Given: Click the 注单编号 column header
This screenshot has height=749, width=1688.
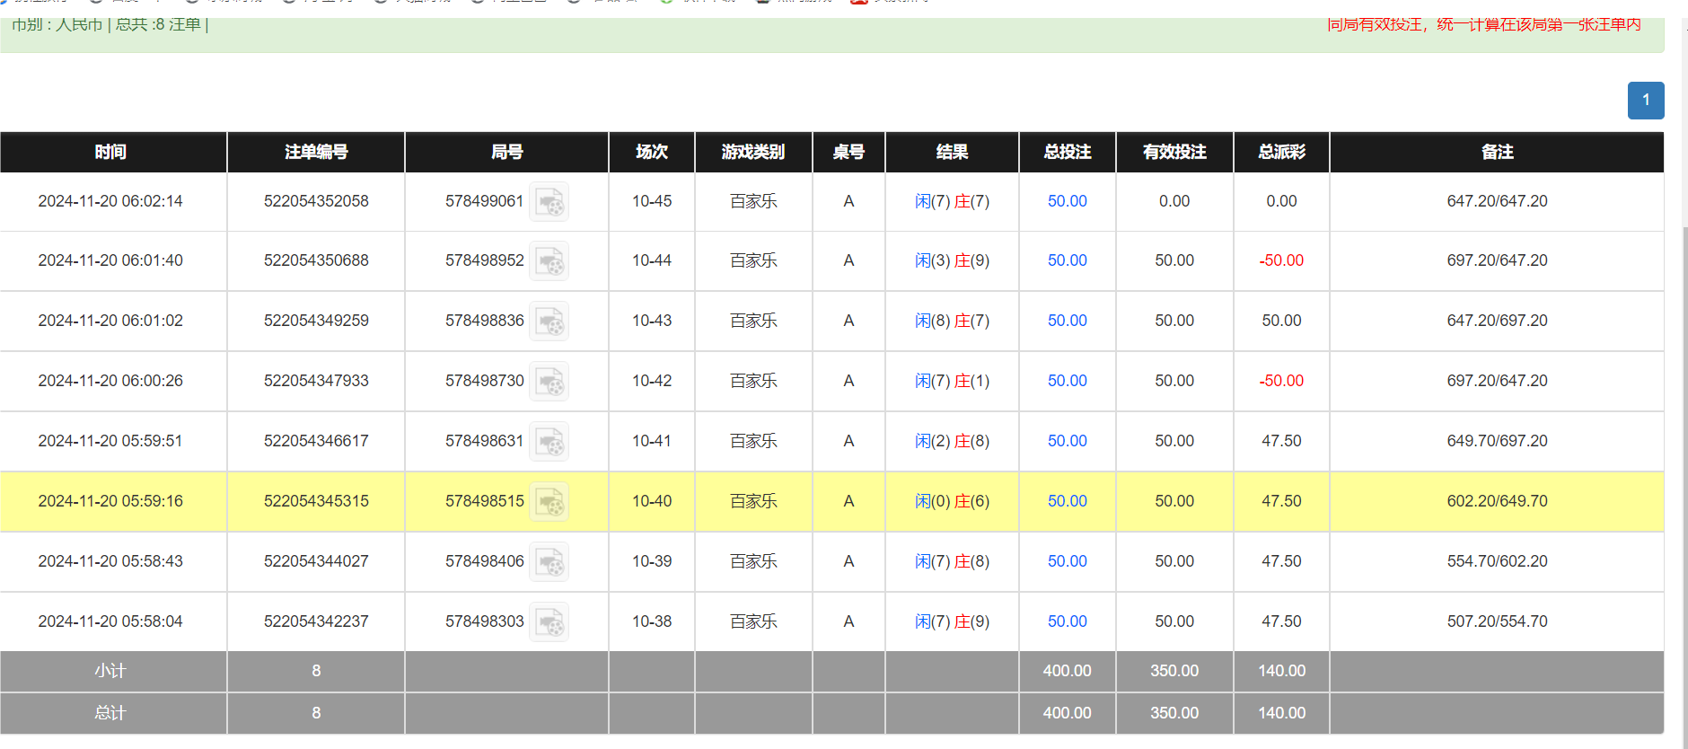Looking at the screenshot, I should pos(316,152).
